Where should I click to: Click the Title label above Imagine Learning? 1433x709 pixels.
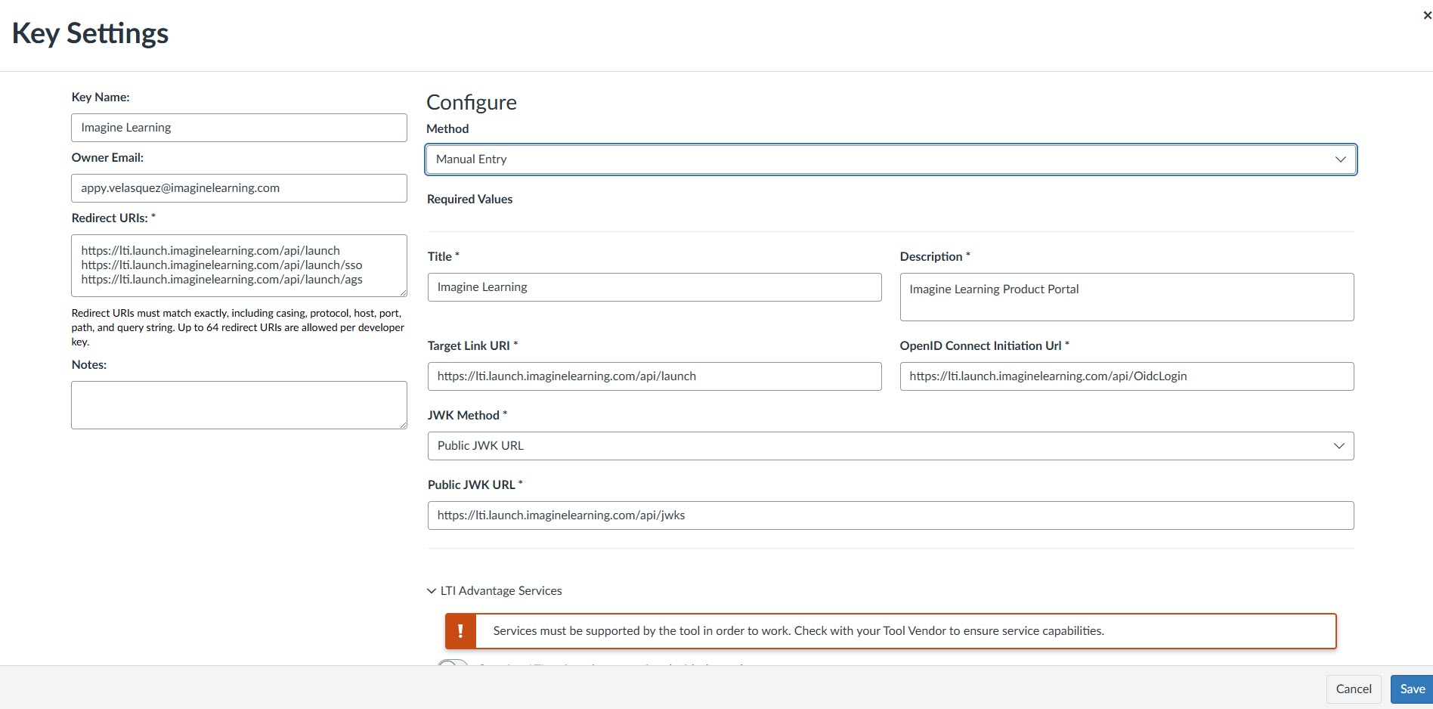tap(443, 256)
